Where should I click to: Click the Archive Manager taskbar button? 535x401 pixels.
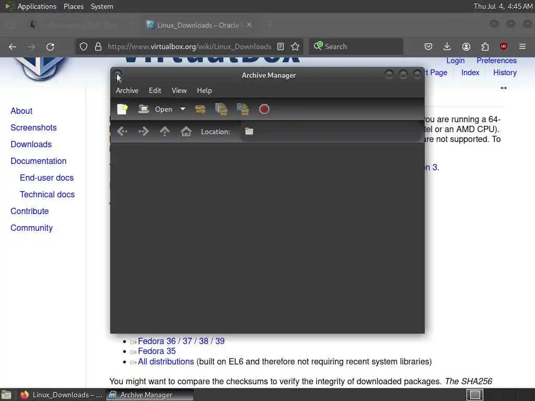(149, 395)
